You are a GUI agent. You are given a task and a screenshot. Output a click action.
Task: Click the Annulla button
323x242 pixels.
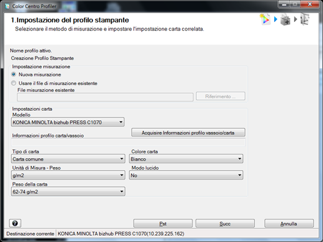289,223
